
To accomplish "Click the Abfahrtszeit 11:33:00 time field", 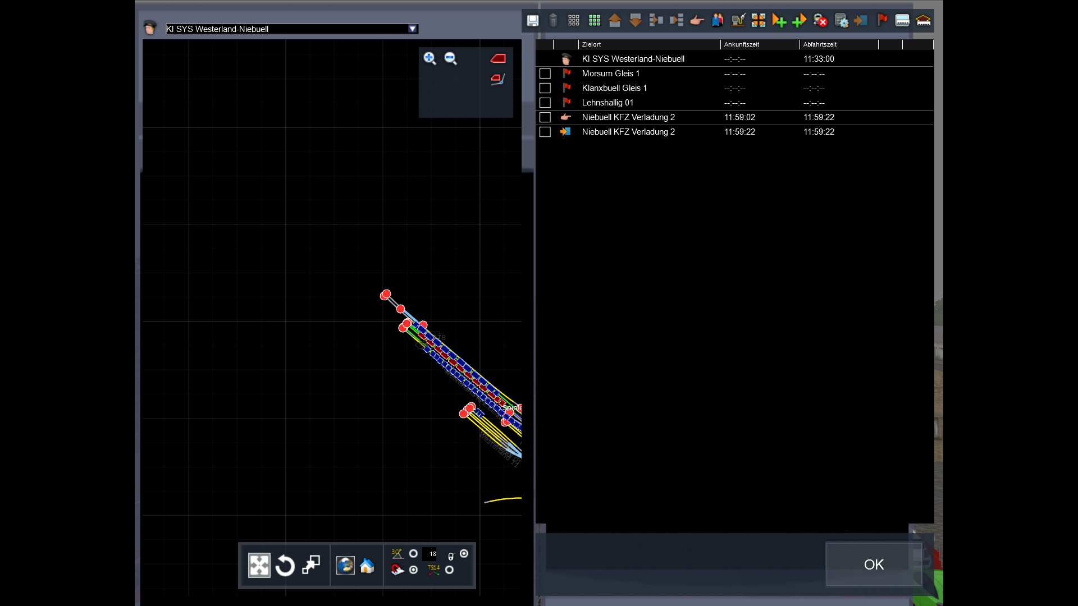I will [819, 59].
